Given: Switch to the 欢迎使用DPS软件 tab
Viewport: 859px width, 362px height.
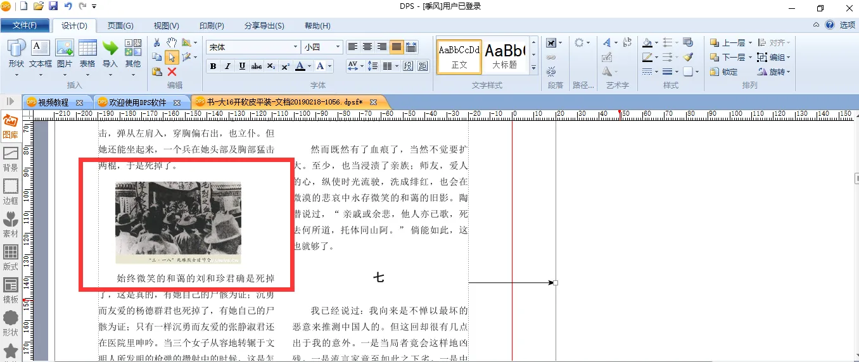Looking at the screenshot, I should click(137, 102).
